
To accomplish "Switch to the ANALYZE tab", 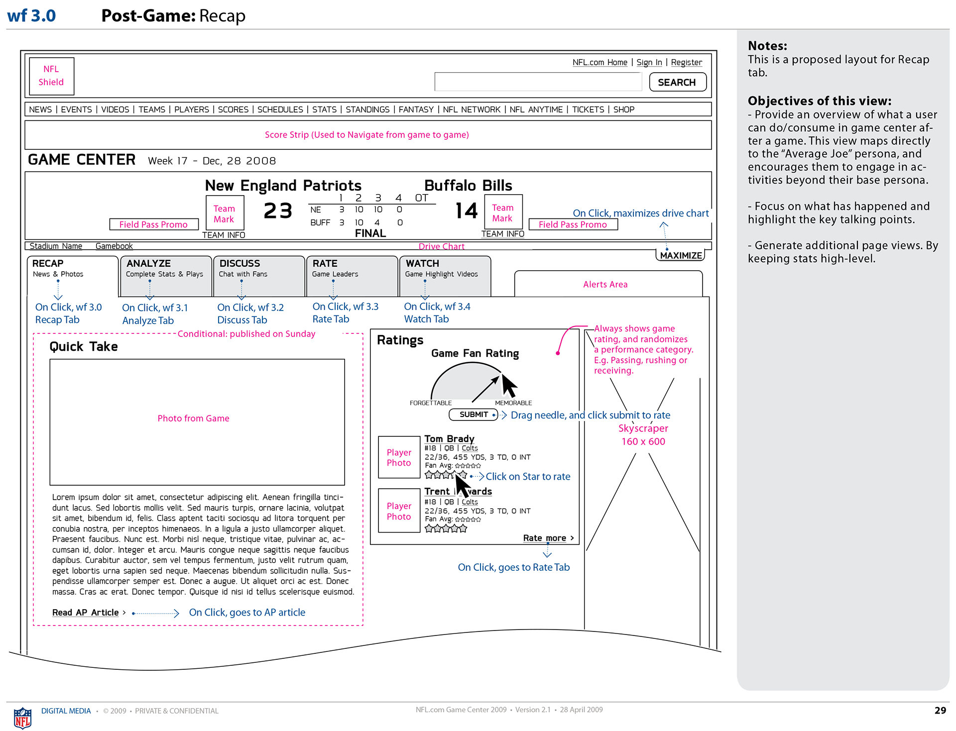I will [x=166, y=276].
